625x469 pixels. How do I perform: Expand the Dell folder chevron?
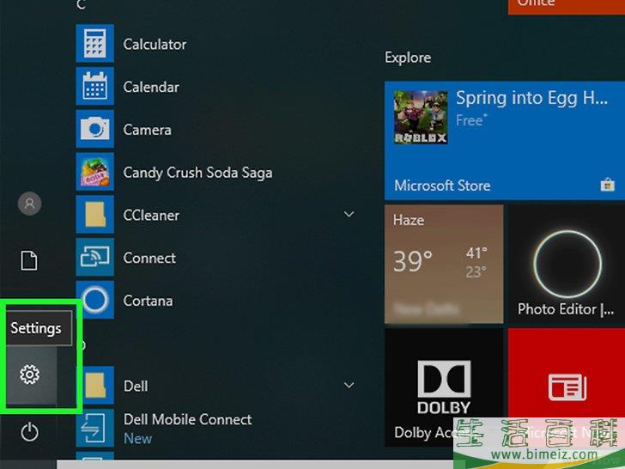[x=349, y=385]
